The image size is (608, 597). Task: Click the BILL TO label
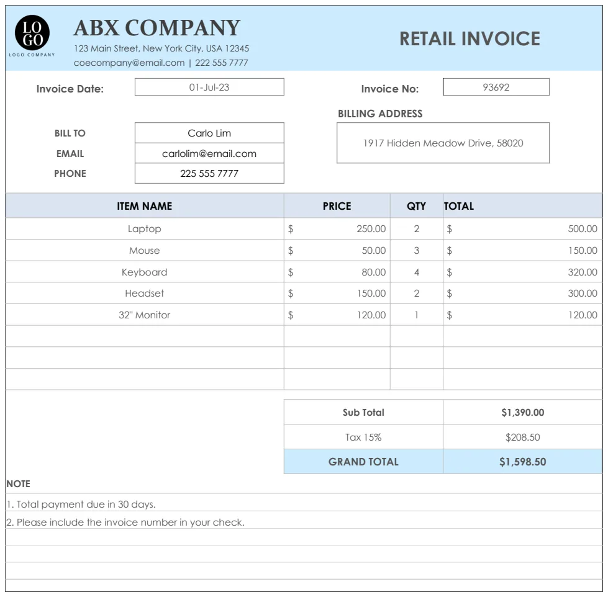coord(70,133)
